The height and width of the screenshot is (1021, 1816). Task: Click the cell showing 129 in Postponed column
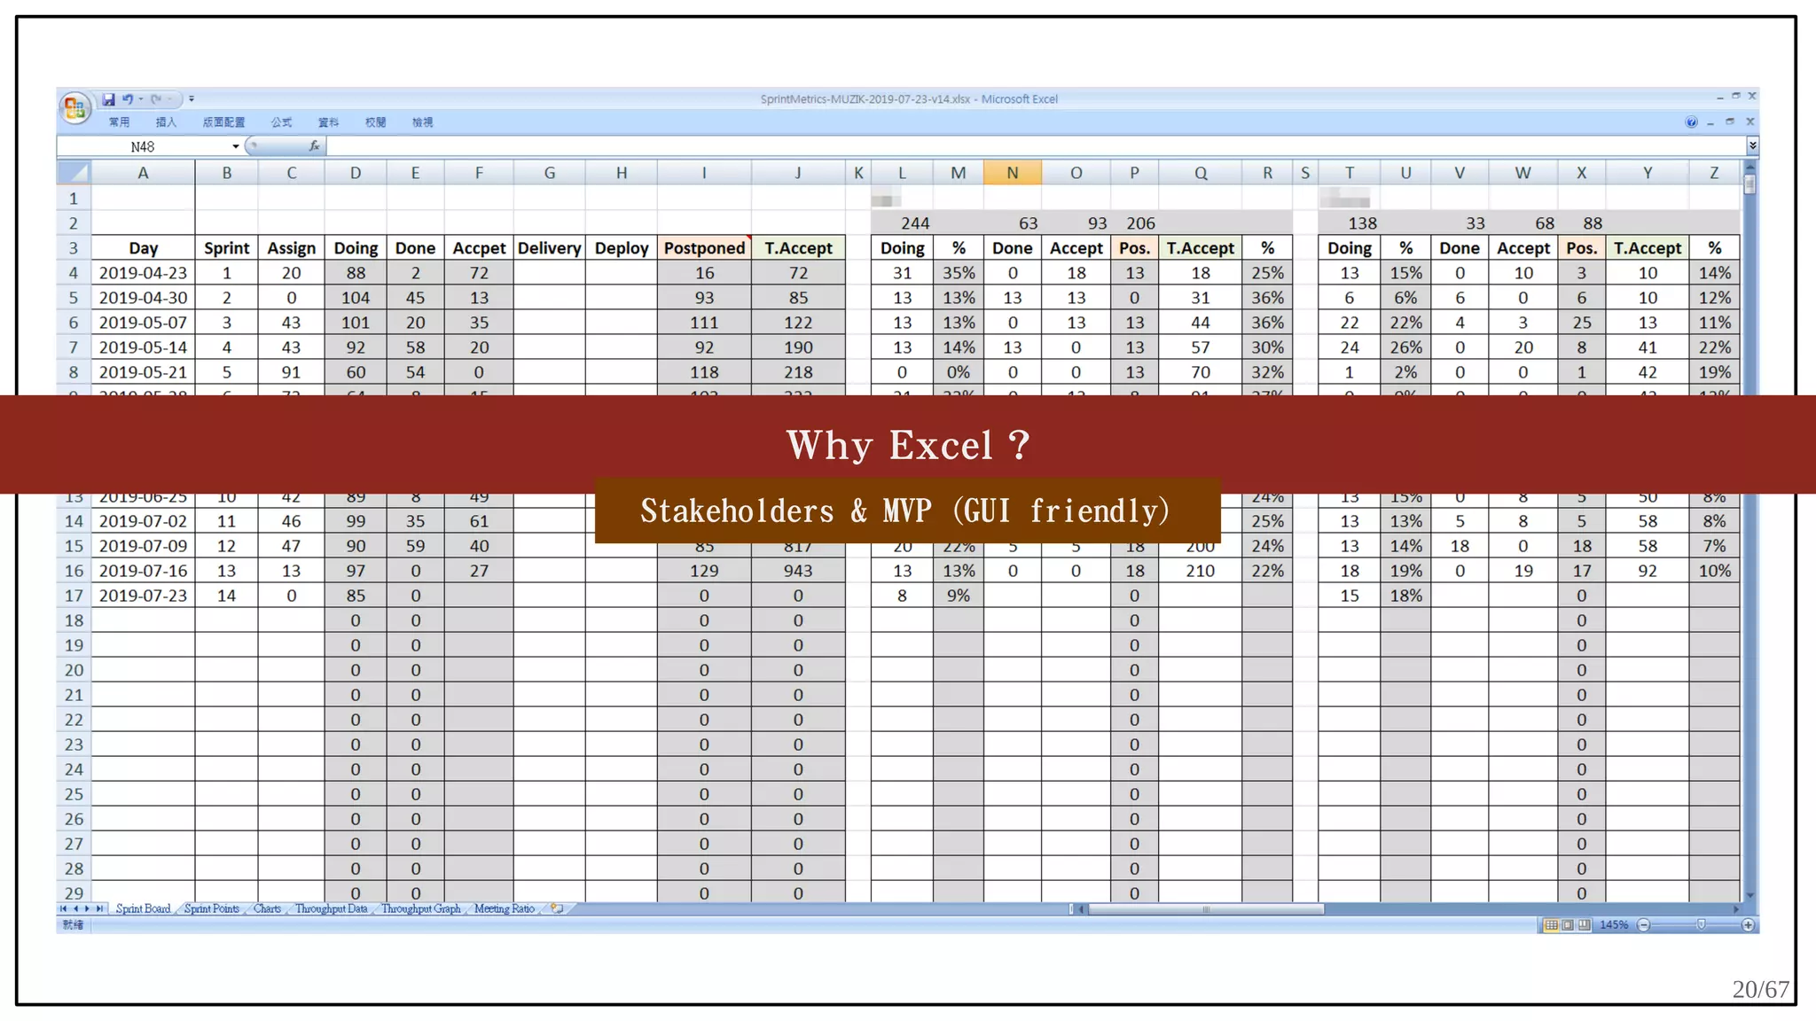click(704, 571)
